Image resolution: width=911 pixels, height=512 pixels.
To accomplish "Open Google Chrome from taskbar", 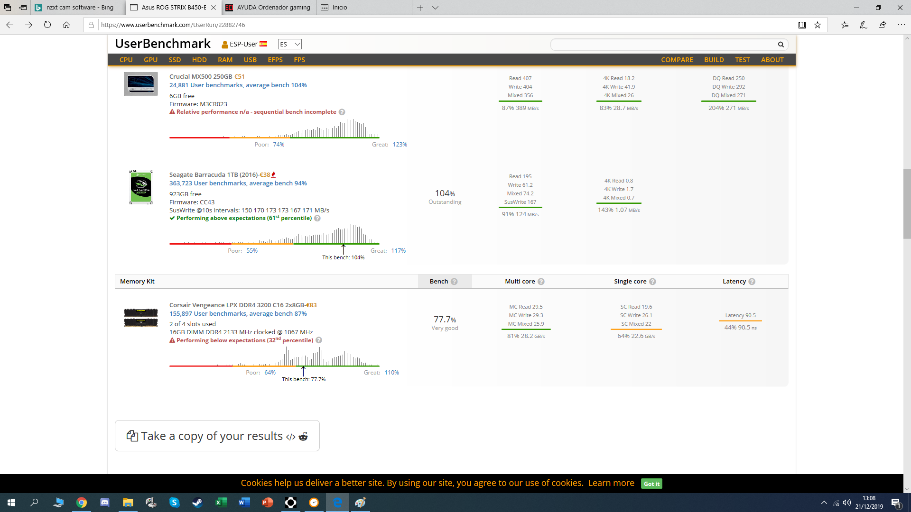I will pos(82,503).
